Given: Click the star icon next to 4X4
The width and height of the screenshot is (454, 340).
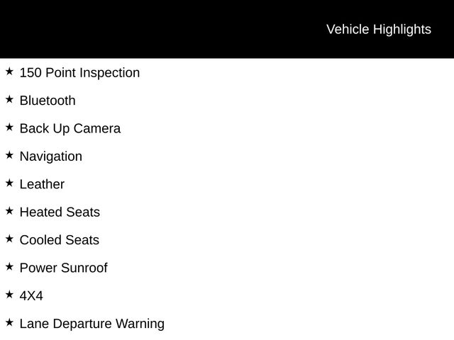Looking at the screenshot, I should point(9,295).
